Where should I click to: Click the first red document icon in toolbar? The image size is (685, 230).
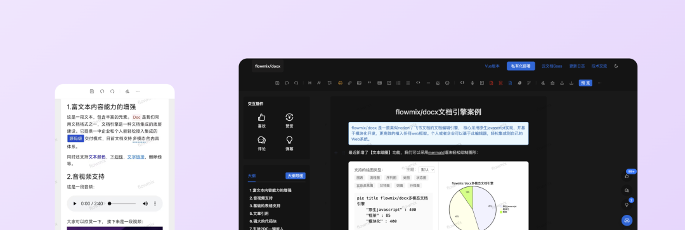click(x=491, y=83)
